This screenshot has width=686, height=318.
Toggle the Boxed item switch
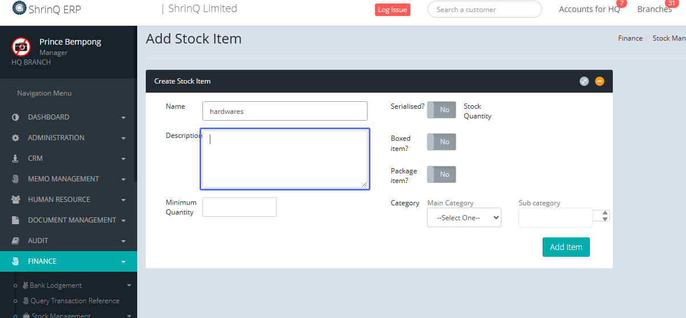tap(441, 142)
